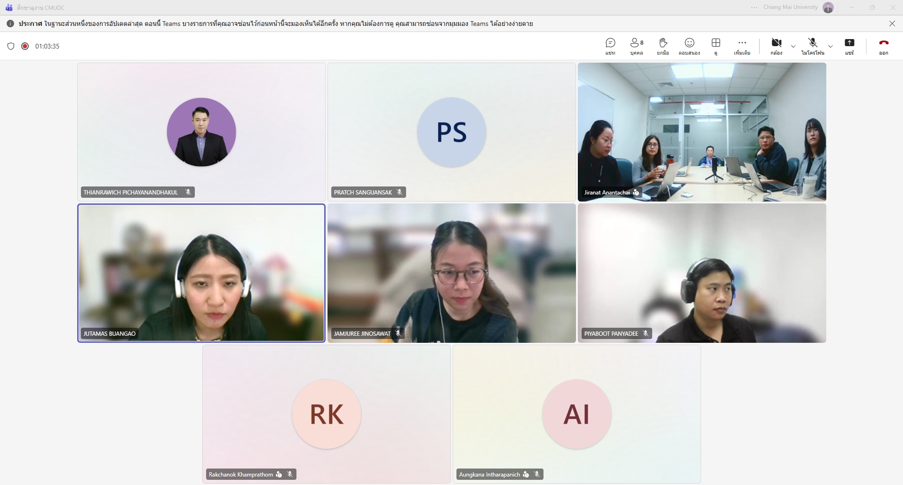Viewport: 903px width, 485px height.
Task: Raise your hand in the meeting
Action: pos(663,46)
